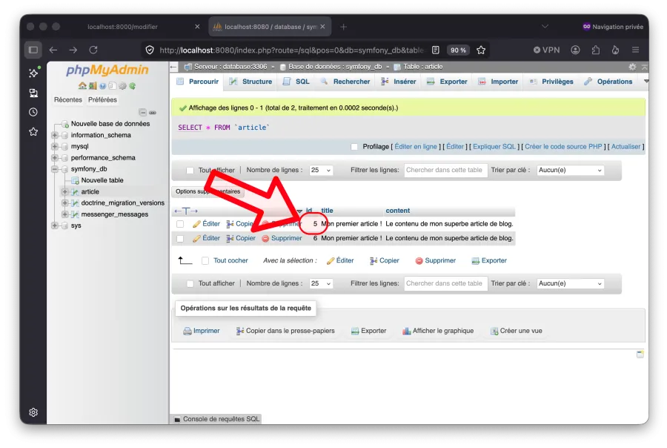This screenshot has height=448, width=667.
Task: Open page settings gear in breadcrumb bar
Action: [x=632, y=67]
